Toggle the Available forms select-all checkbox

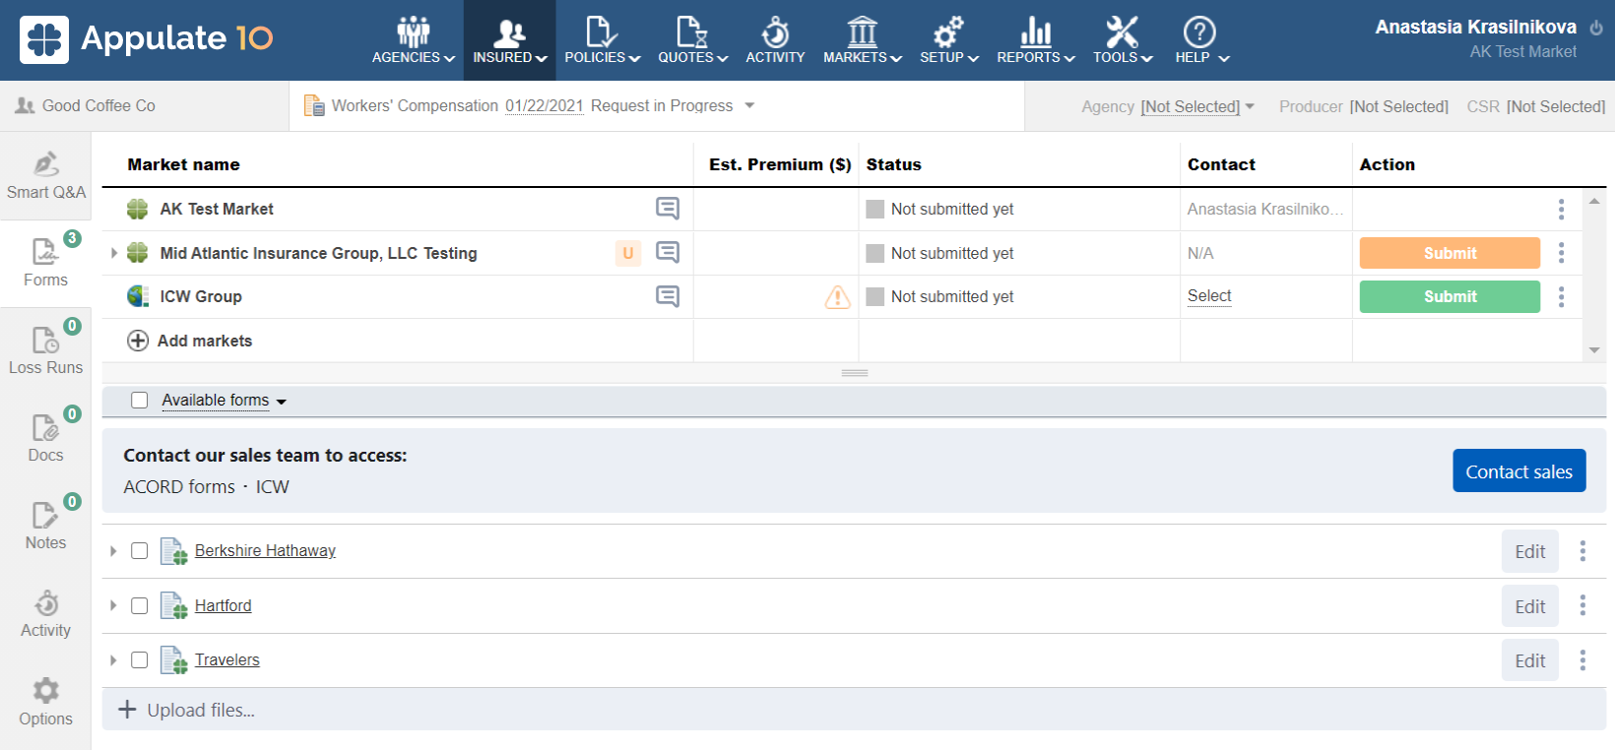tap(140, 400)
